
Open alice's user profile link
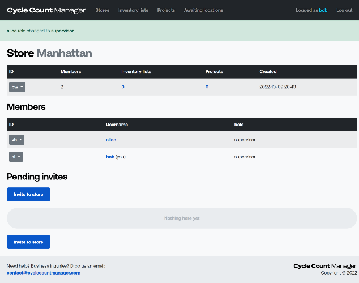[x=111, y=140]
